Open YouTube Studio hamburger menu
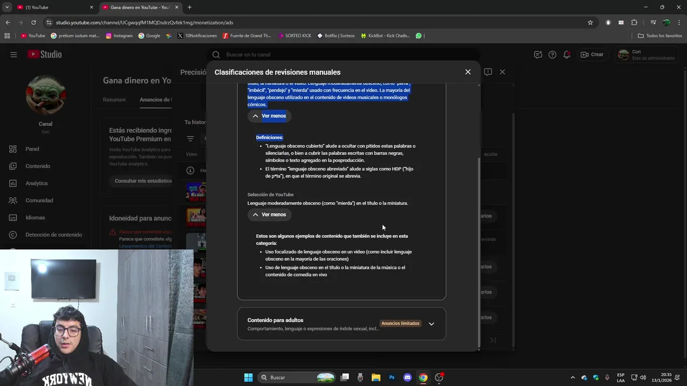 pyautogui.click(x=13, y=54)
